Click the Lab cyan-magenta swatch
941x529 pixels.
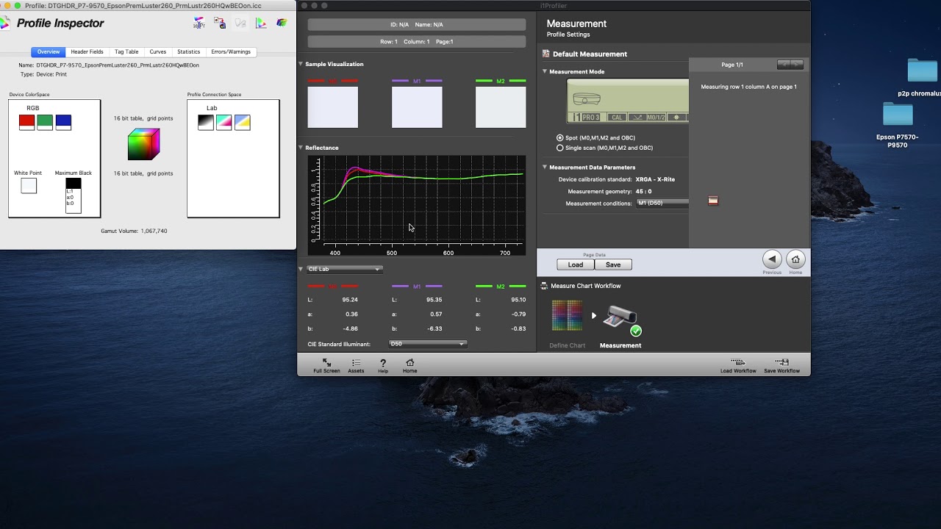[224, 122]
